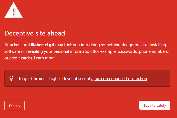This screenshot has width=177, height=118.
Task: Click the white warning triangle icon
Action: [x=14, y=10]
